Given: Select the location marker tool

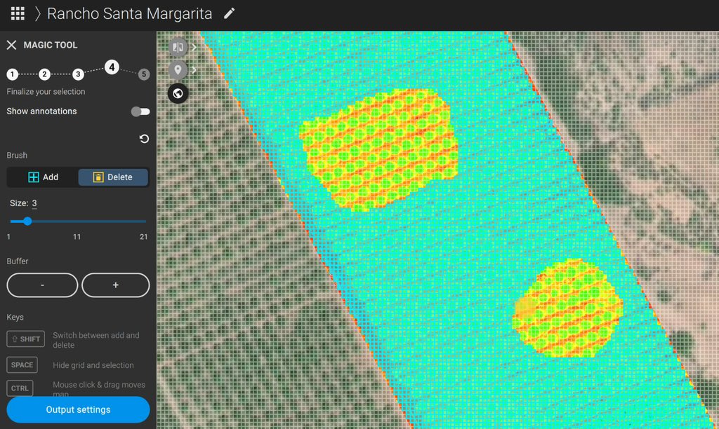Looking at the screenshot, I should (177, 69).
